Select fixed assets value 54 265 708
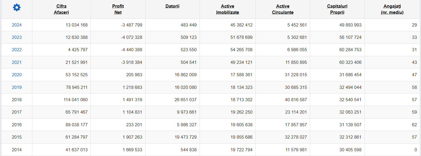421x156 pixels. 241,50
